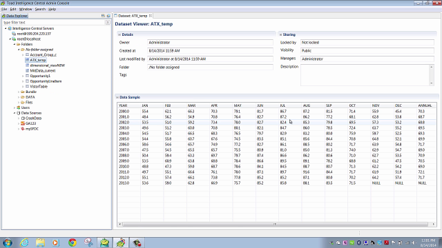The width and height of the screenshot is (442, 248).
Task: Select the OpportunityLineItem tree item
Action: click(46, 81)
